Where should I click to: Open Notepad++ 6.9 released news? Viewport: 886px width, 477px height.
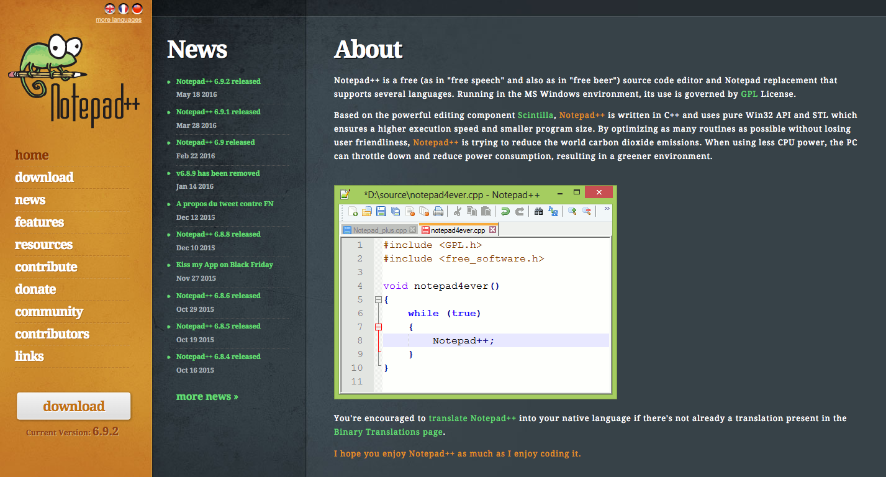[x=215, y=142]
